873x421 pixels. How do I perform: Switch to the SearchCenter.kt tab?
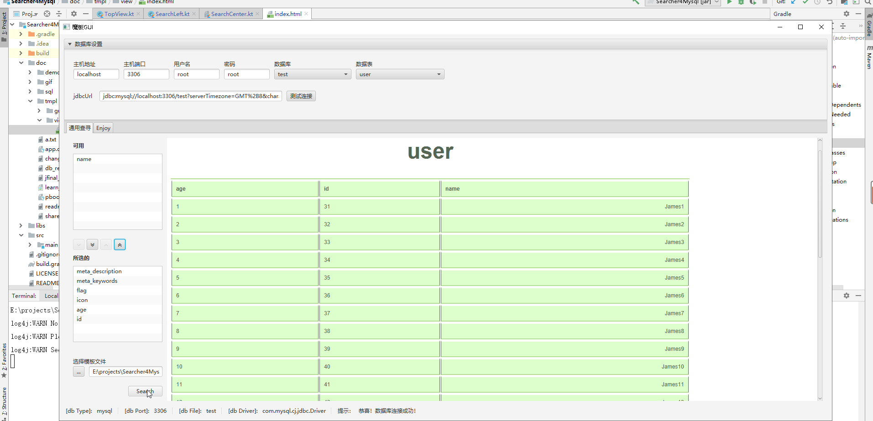point(232,14)
